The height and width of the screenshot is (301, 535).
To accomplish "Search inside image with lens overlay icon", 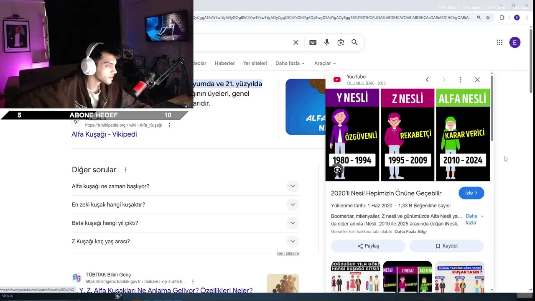I will pos(338,170).
